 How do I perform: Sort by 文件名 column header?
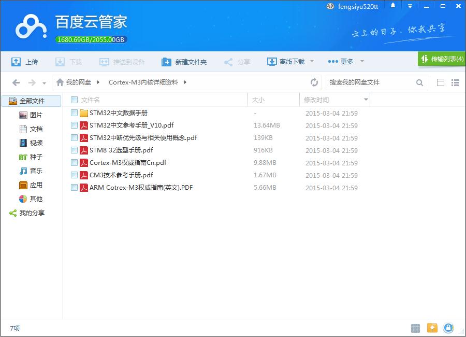pos(90,100)
